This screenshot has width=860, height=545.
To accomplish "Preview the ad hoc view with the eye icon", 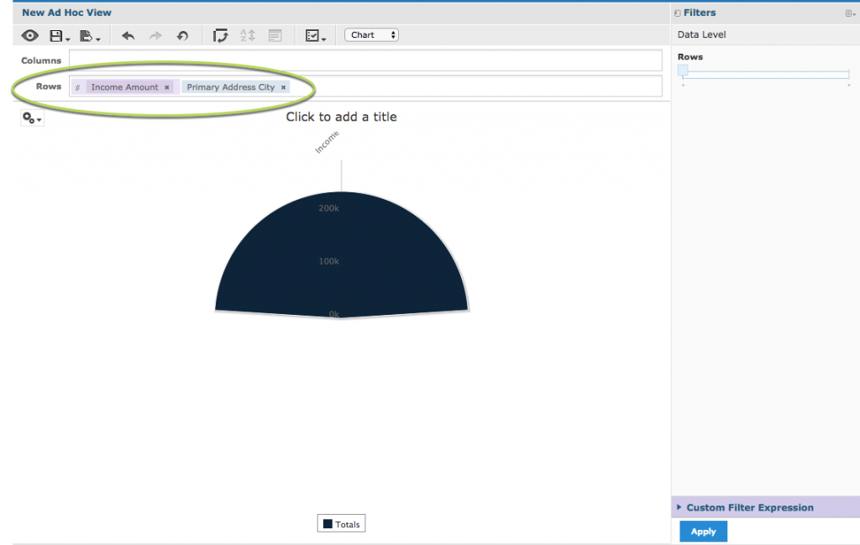I will pos(30,35).
